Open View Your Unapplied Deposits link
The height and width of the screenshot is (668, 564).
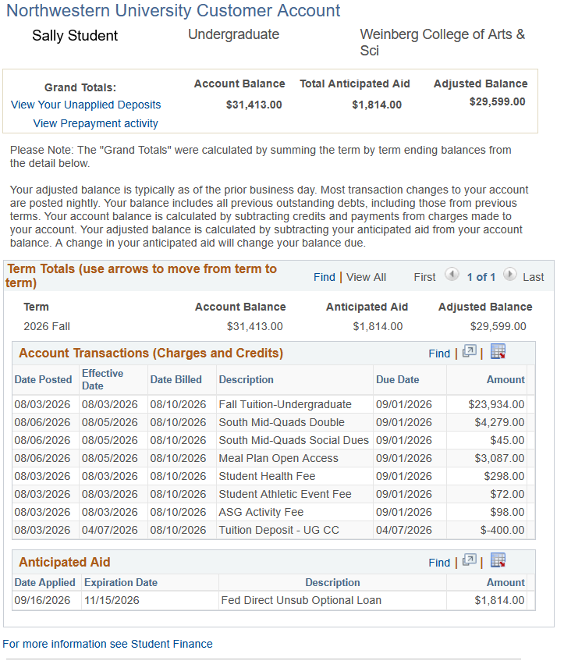point(86,105)
